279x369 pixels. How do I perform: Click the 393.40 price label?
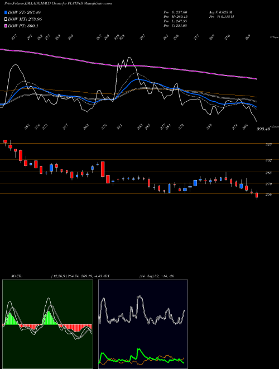[263, 129]
